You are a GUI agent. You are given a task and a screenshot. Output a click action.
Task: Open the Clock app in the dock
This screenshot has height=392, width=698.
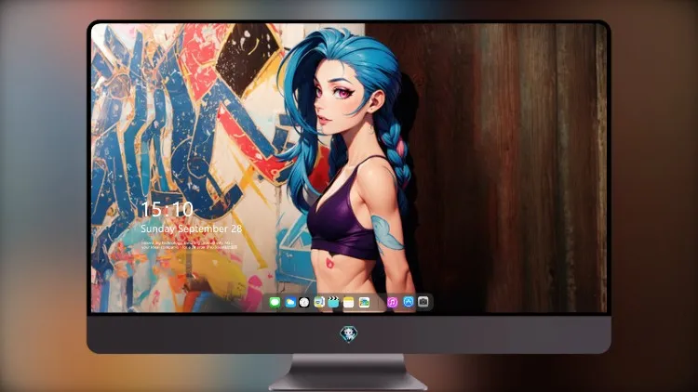(x=304, y=303)
